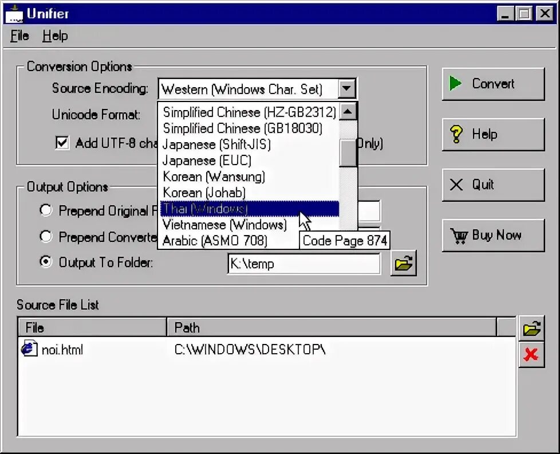Select the Prepend Original radio button
The image size is (560, 454).
(46, 210)
